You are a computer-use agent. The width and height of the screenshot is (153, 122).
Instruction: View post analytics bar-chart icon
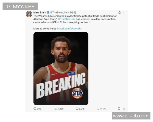point(98,109)
